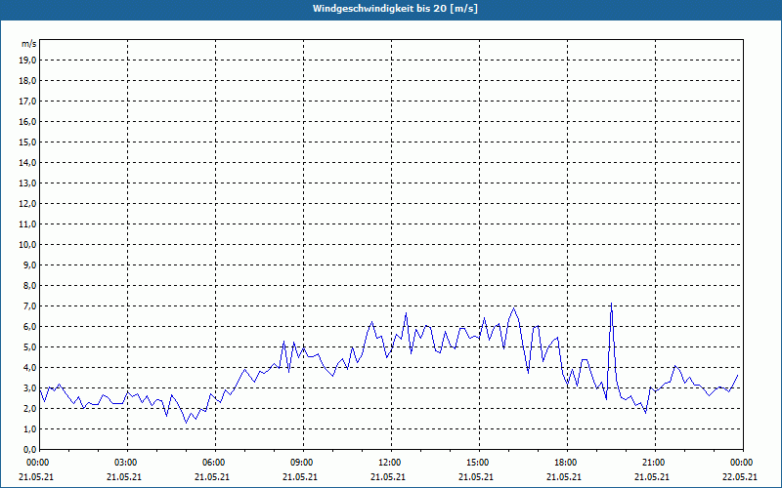Click the 6,0 y-axis label

coord(28,327)
